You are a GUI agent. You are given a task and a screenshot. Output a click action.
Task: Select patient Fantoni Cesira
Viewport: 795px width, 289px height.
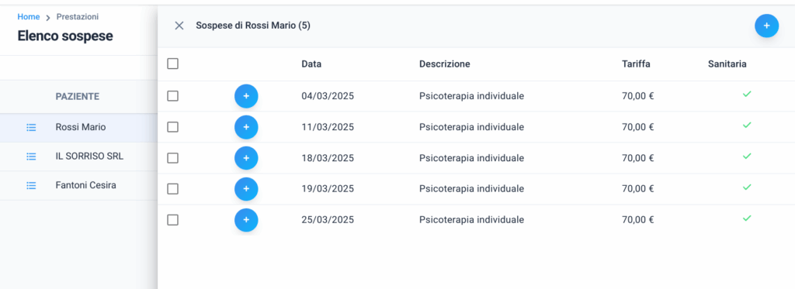click(85, 185)
